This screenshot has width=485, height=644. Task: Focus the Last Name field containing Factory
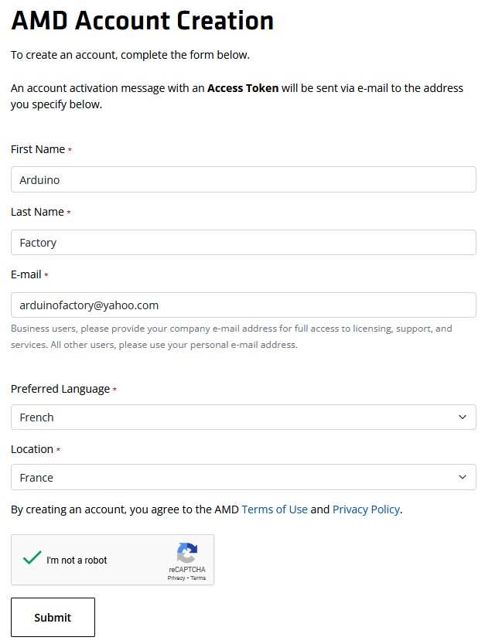tap(243, 242)
